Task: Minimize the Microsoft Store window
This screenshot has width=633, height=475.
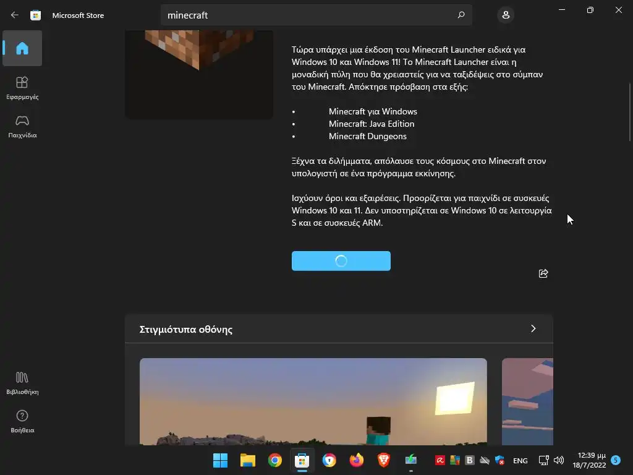Action: (x=561, y=10)
